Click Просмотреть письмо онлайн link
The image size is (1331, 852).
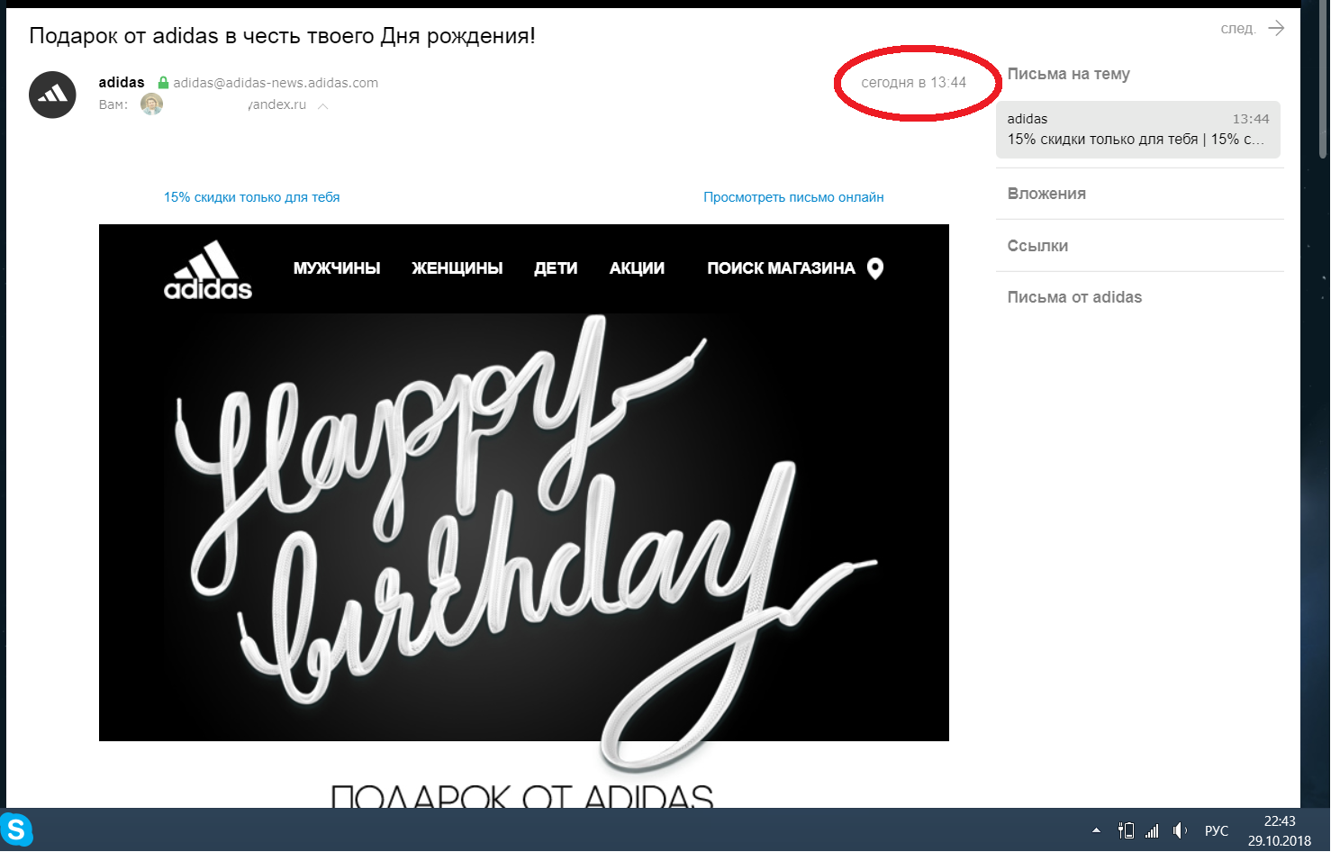click(793, 197)
